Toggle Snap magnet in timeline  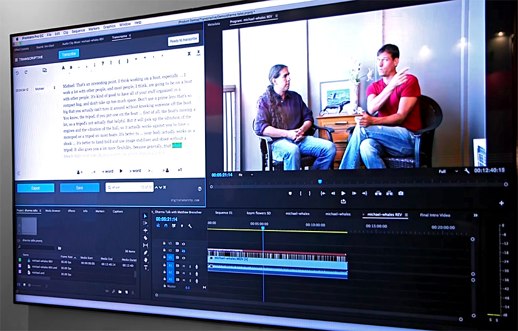pos(166,226)
